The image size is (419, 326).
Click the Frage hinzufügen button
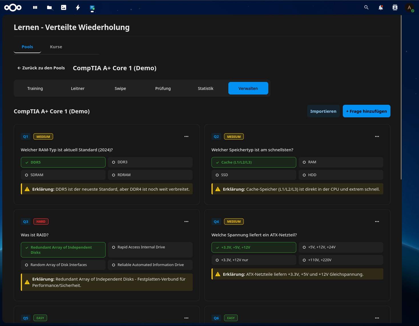(x=366, y=111)
